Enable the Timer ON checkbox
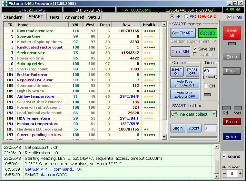Screen dimensions: 246x181 206,86
